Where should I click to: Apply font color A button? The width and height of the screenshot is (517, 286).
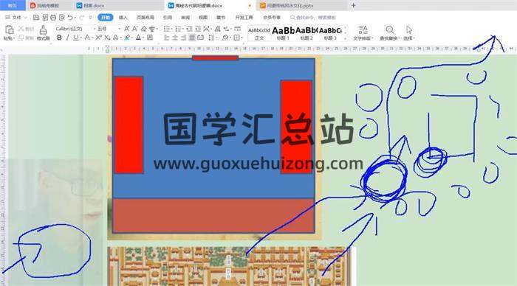click(139, 38)
